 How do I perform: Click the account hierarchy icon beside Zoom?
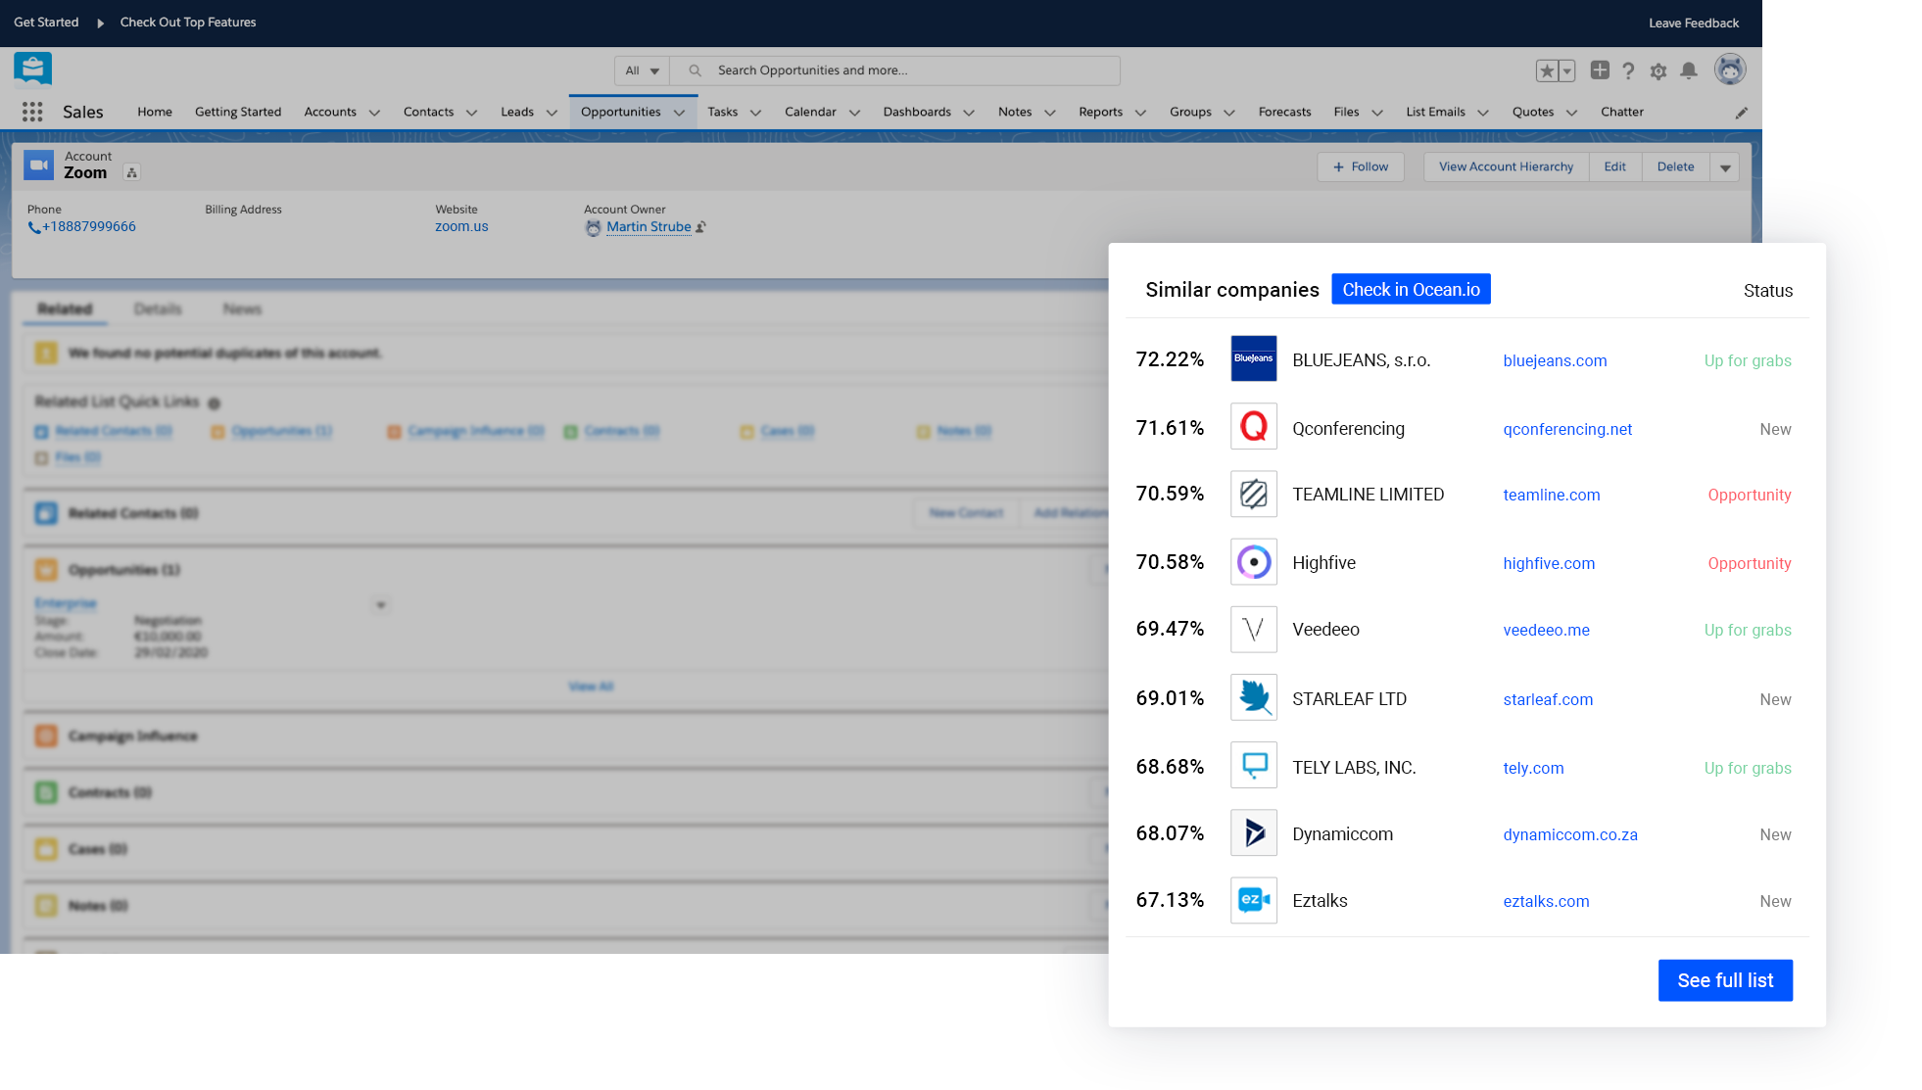click(132, 173)
